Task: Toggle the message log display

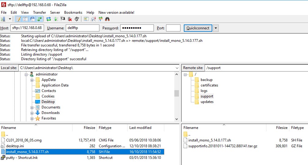Action: point(18,19)
